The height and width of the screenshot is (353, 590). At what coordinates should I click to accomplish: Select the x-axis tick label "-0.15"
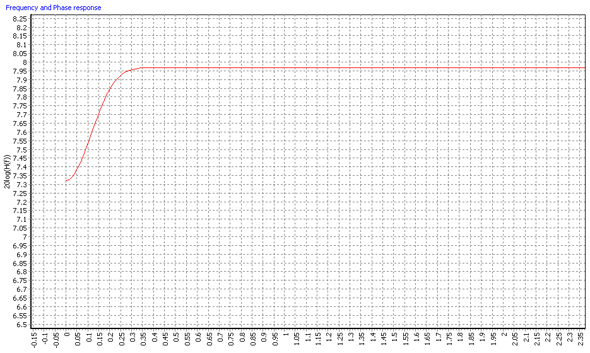pos(34,340)
